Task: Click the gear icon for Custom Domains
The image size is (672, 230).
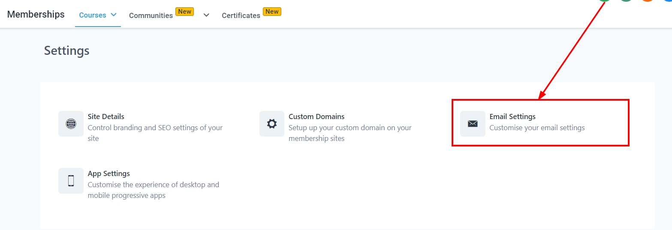Action: pyautogui.click(x=271, y=124)
